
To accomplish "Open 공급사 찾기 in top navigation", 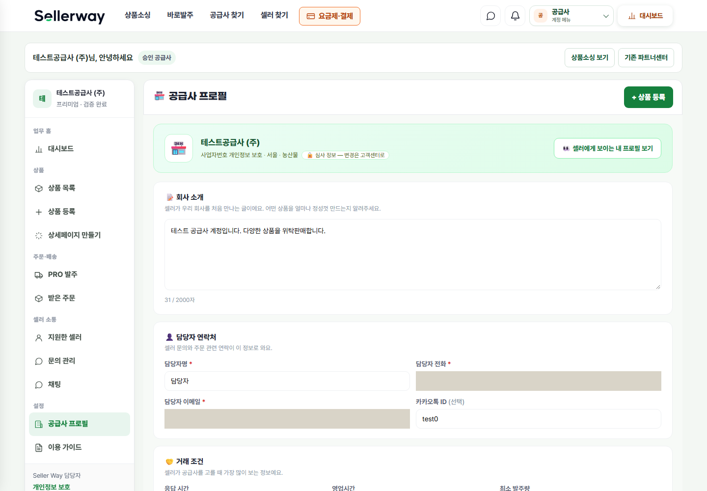I will (227, 15).
